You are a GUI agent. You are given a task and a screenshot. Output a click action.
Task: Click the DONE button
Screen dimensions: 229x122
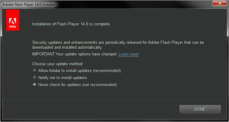200,109
